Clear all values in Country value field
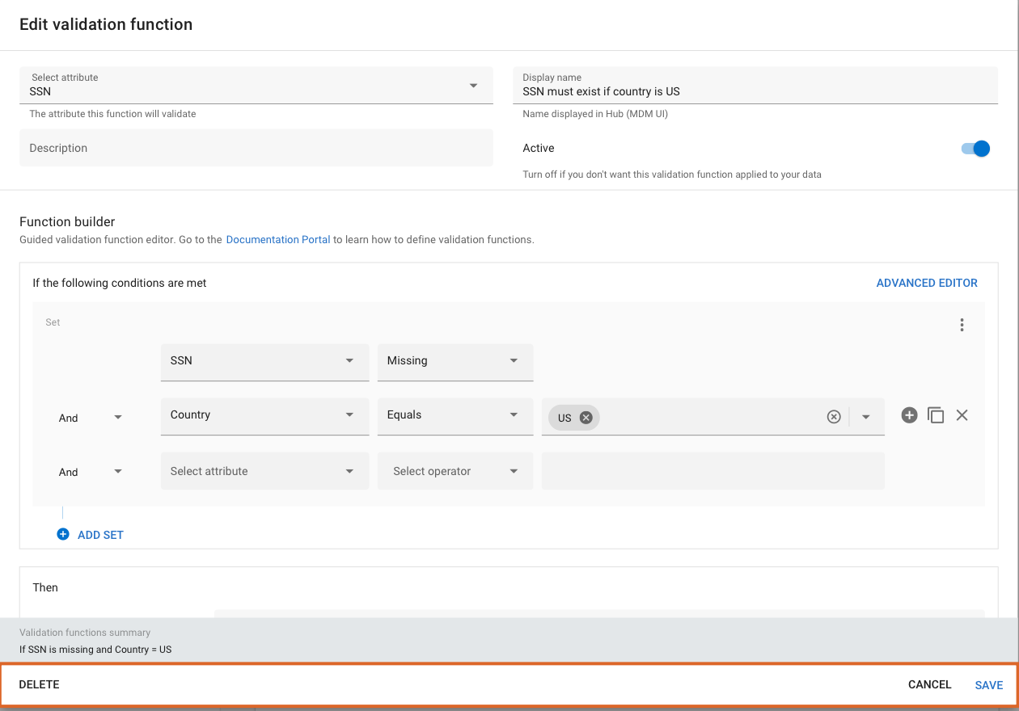1019x711 pixels. click(834, 417)
